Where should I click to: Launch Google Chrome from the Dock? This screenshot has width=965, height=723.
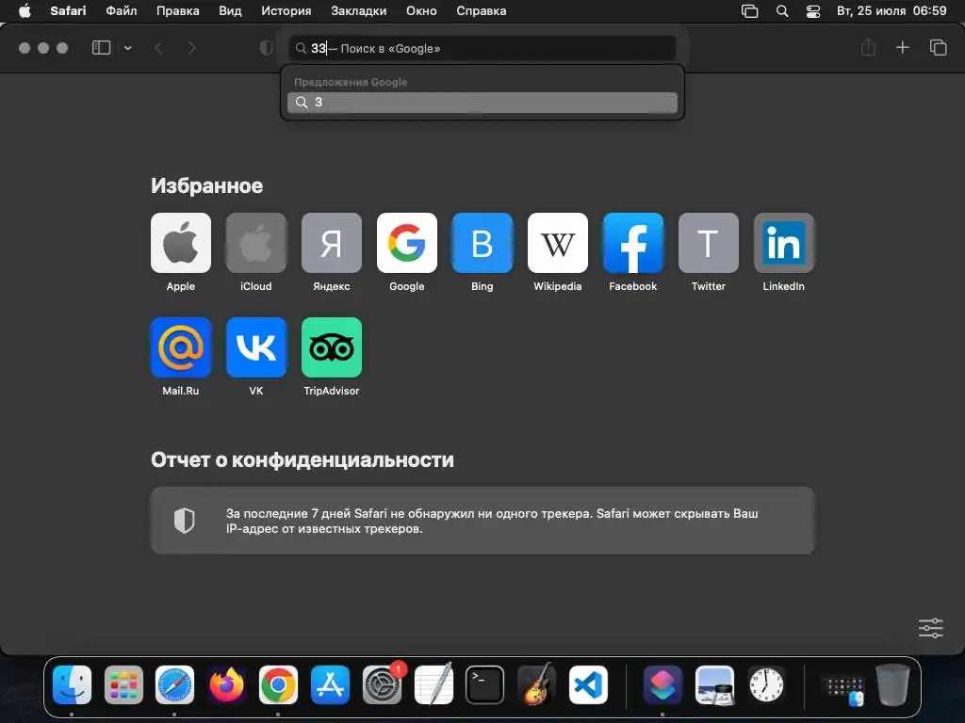[x=278, y=684]
